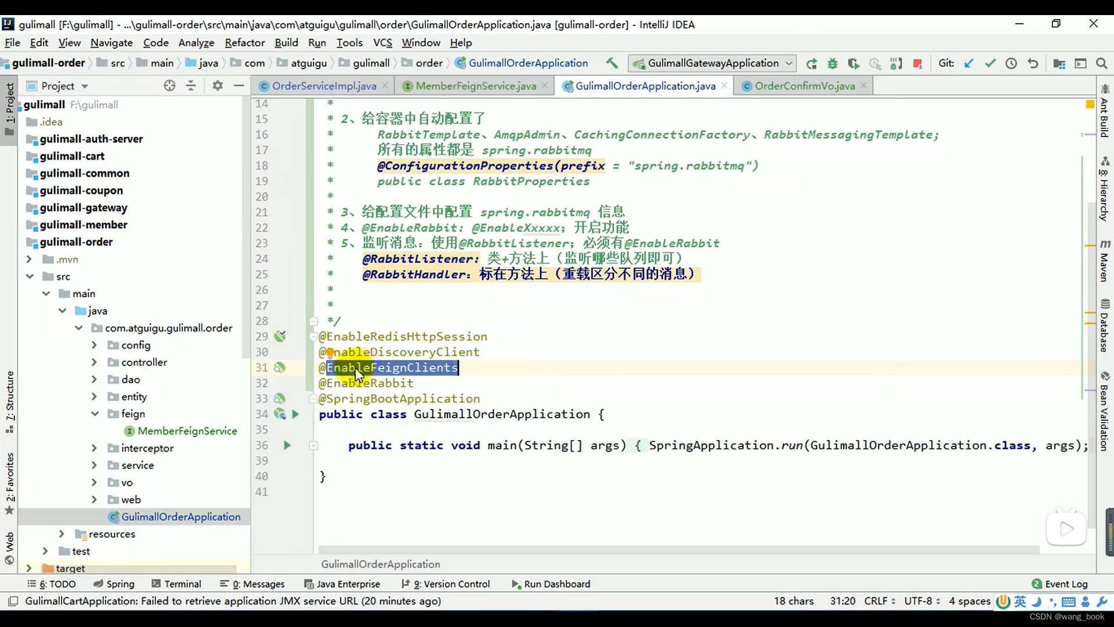Click line 29 gutter bean icon

click(280, 336)
